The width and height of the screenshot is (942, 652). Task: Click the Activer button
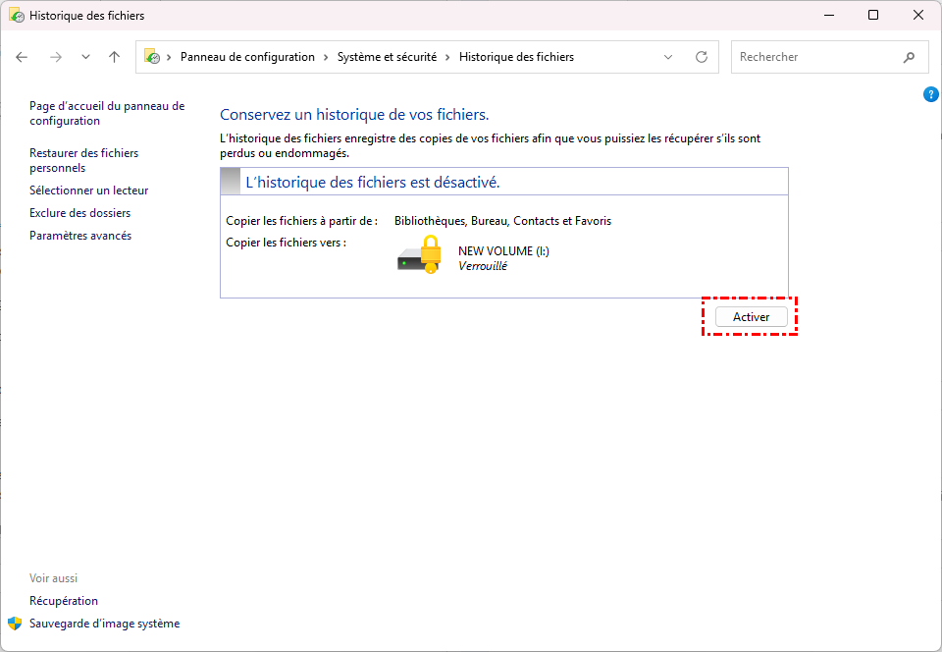[x=751, y=317]
